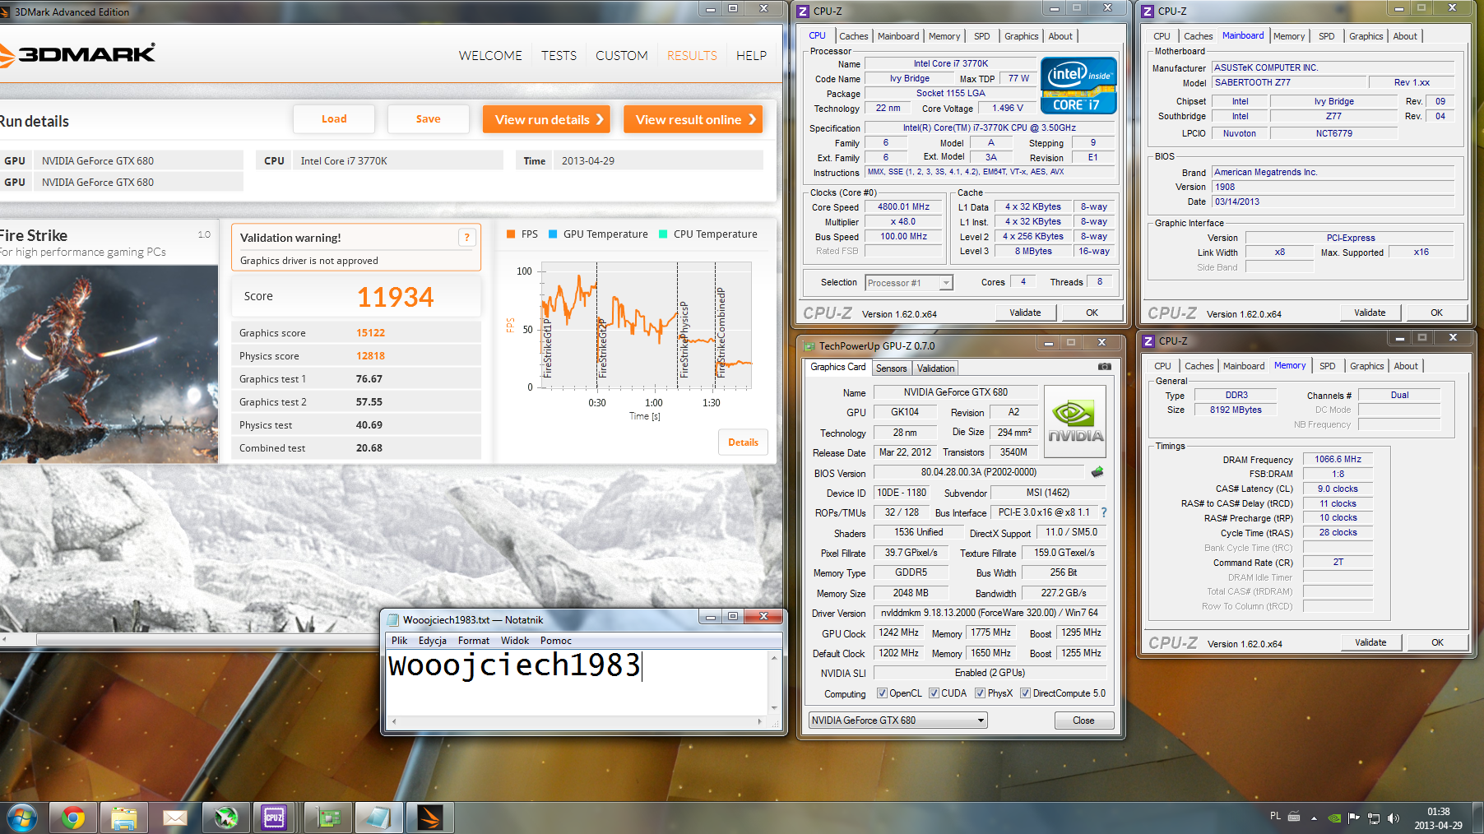Open the TESTS tab in 3DMark
The image size is (1484, 834).
(559, 56)
